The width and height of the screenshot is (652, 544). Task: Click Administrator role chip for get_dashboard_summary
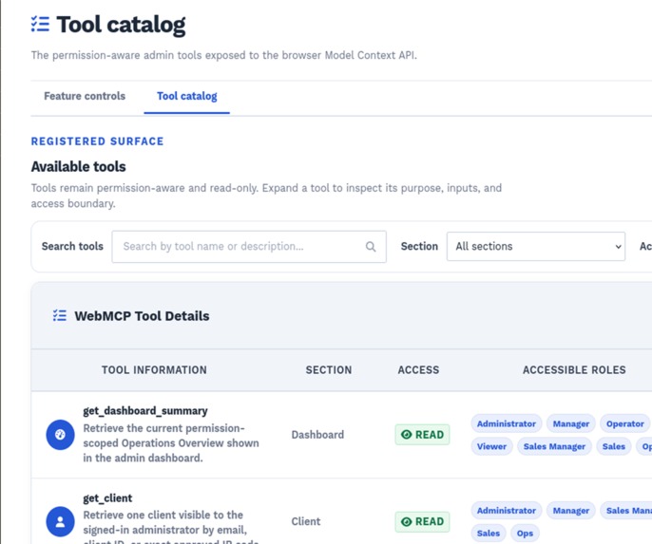coord(507,423)
